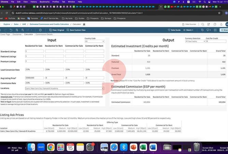Click Featured Listings Residential for Rent field
Image resolution: width=228 pixels, height=154 pixels.
55,56
